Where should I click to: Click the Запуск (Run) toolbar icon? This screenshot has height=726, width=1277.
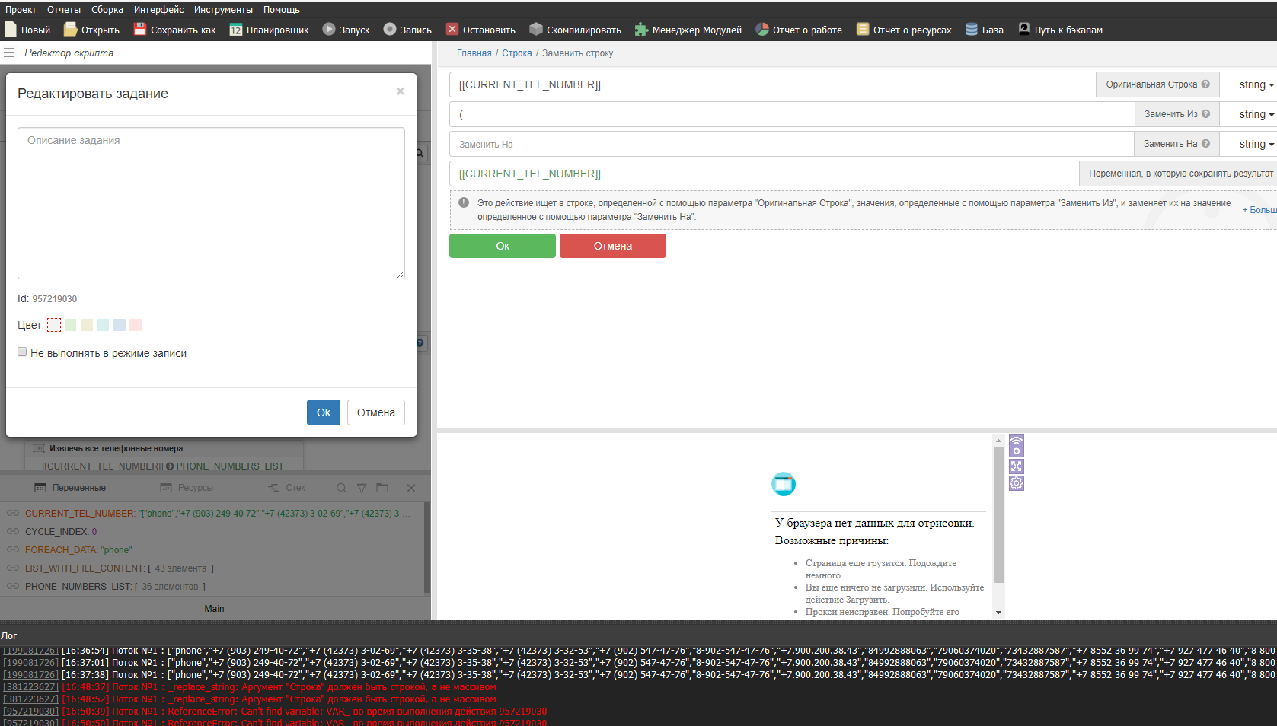click(329, 30)
